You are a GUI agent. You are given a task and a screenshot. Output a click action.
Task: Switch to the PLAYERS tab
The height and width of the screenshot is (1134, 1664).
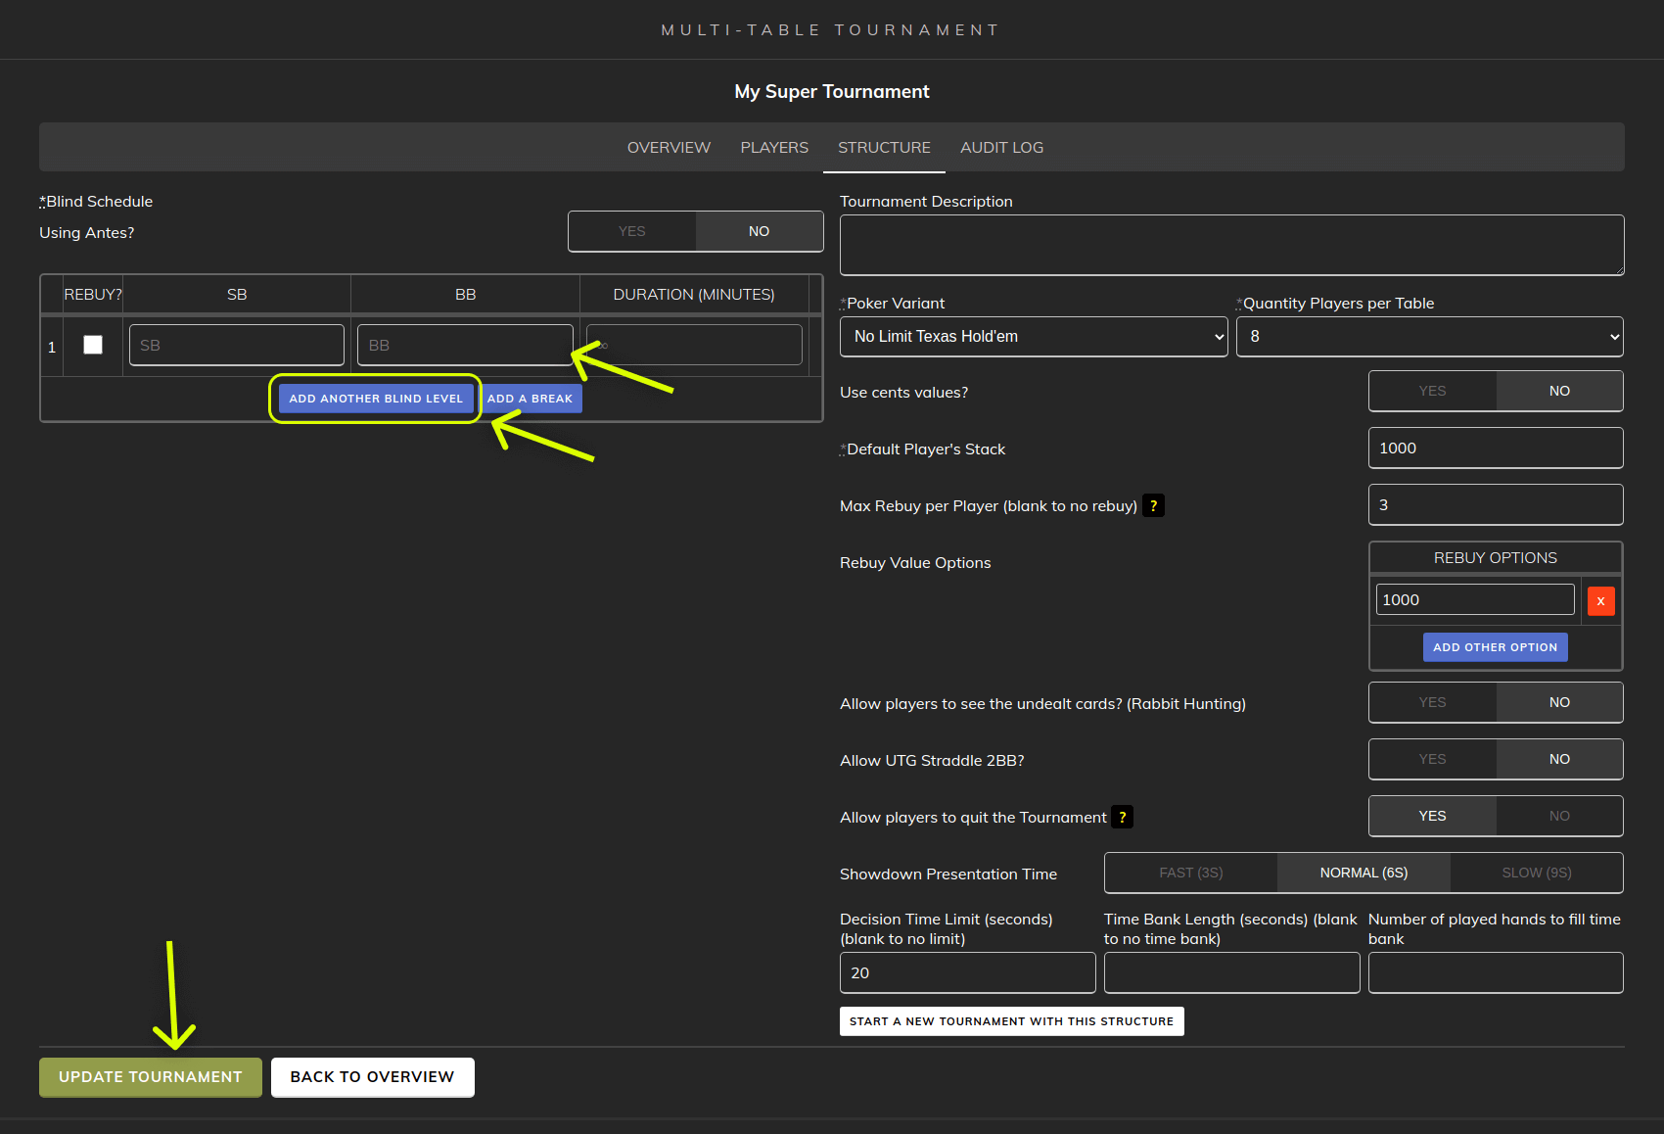tap(774, 147)
